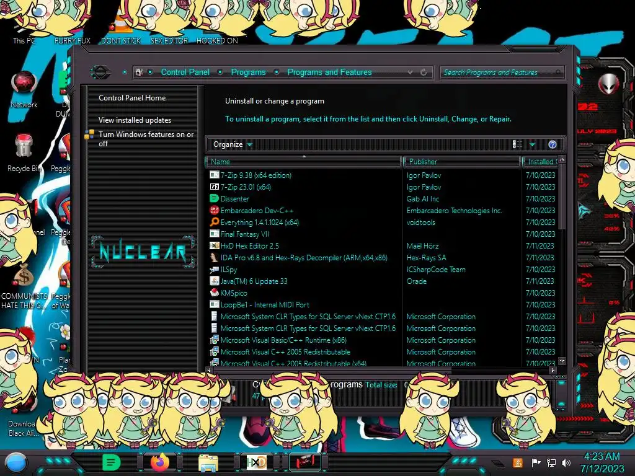Click the ILSpy program icon
This screenshot has height=476, width=635.
pyautogui.click(x=214, y=269)
